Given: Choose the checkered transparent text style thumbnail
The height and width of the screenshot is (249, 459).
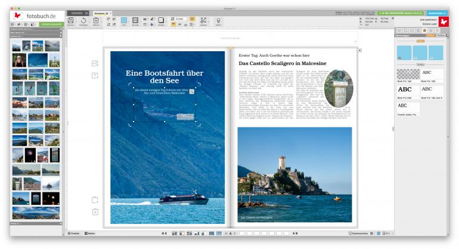Looking at the screenshot, I should coord(408,74).
